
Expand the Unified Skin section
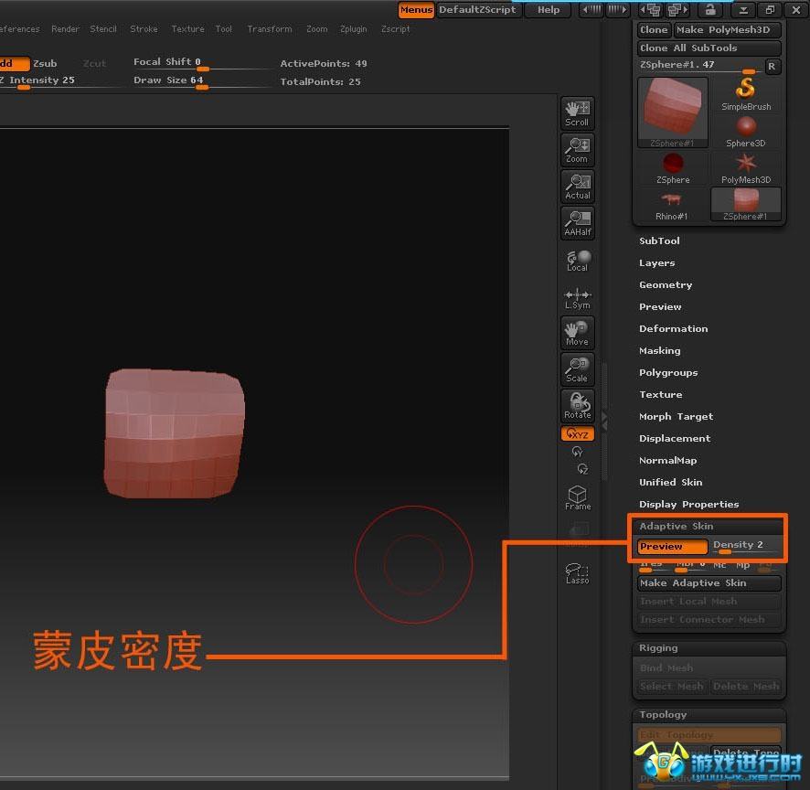click(x=670, y=482)
